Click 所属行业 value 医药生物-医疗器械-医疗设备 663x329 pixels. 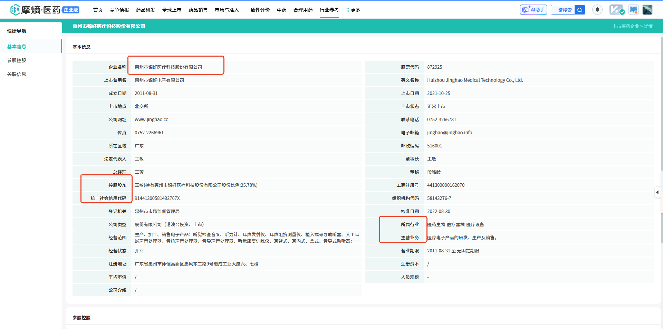456,224
